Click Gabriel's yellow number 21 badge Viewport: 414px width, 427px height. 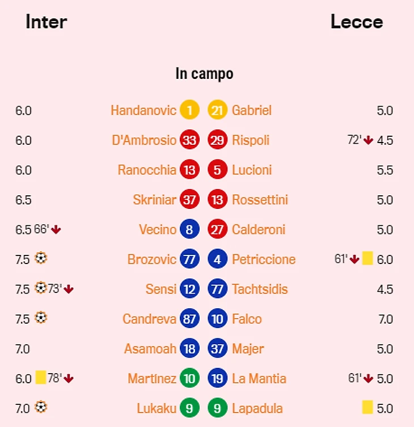217,110
